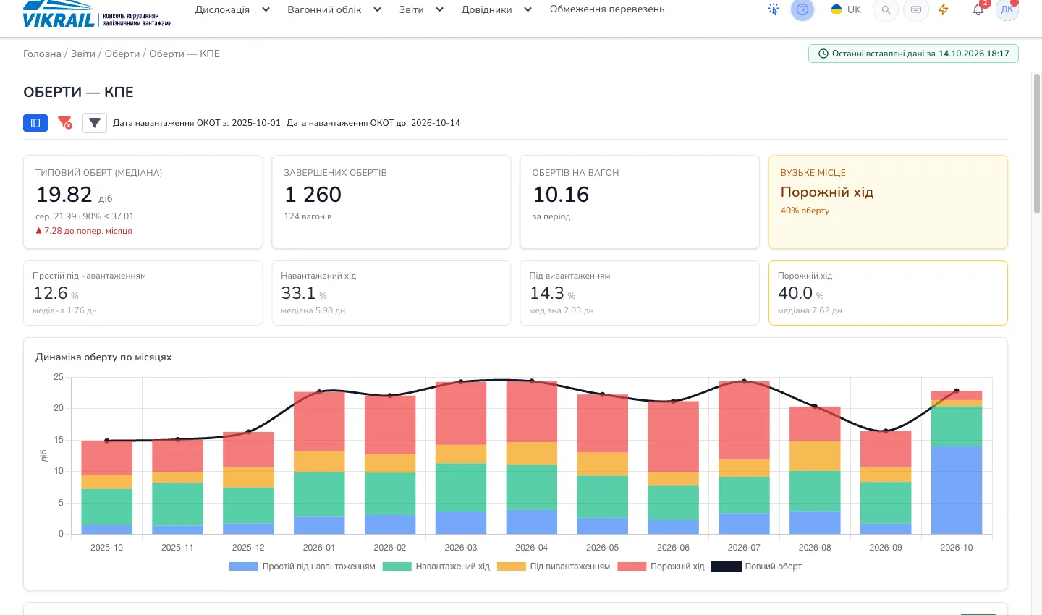The height and width of the screenshot is (615, 1042).
Task: Toggle the Простій під навантаженням legend series
Action: coord(302,567)
